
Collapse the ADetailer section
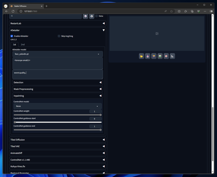pos(57,30)
